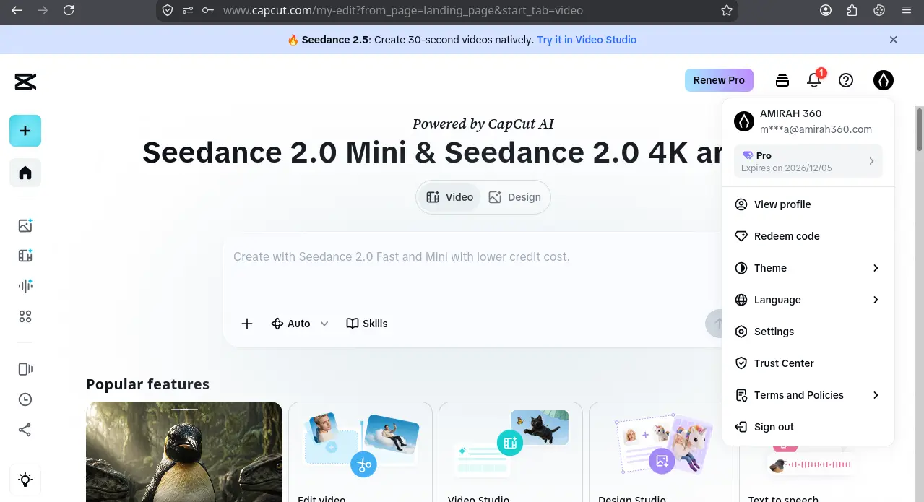The height and width of the screenshot is (502, 924).
Task: Click the Renew Pro button
Action: point(719,80)
